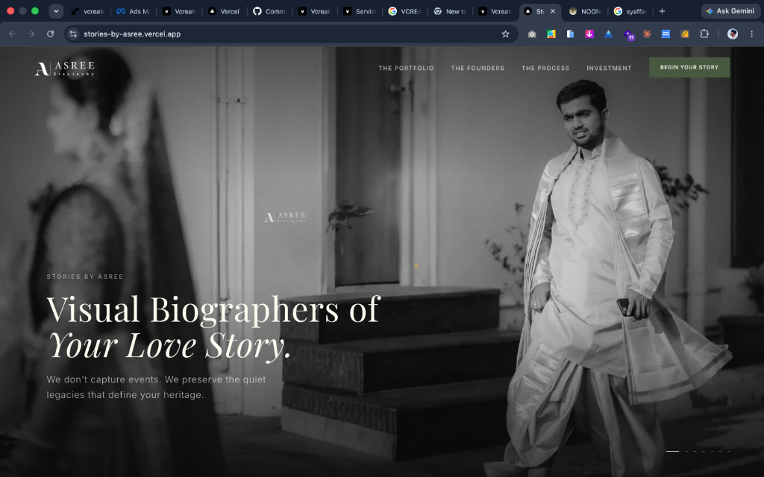
Task: Open the Investment nav link
Action: coord(609,68)
